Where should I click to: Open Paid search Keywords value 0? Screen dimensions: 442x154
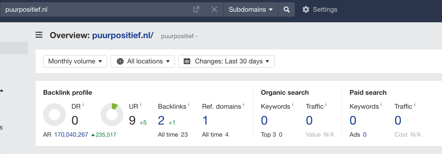353,120
